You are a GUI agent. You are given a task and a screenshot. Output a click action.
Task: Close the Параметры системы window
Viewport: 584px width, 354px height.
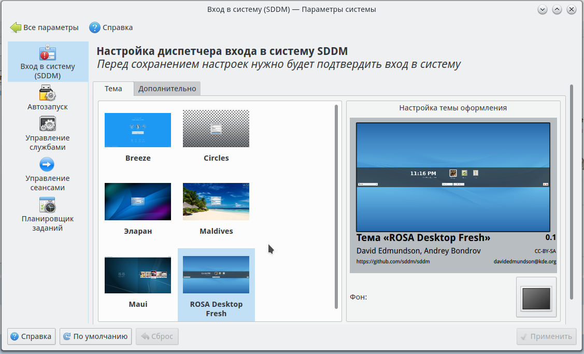point(572,9)
